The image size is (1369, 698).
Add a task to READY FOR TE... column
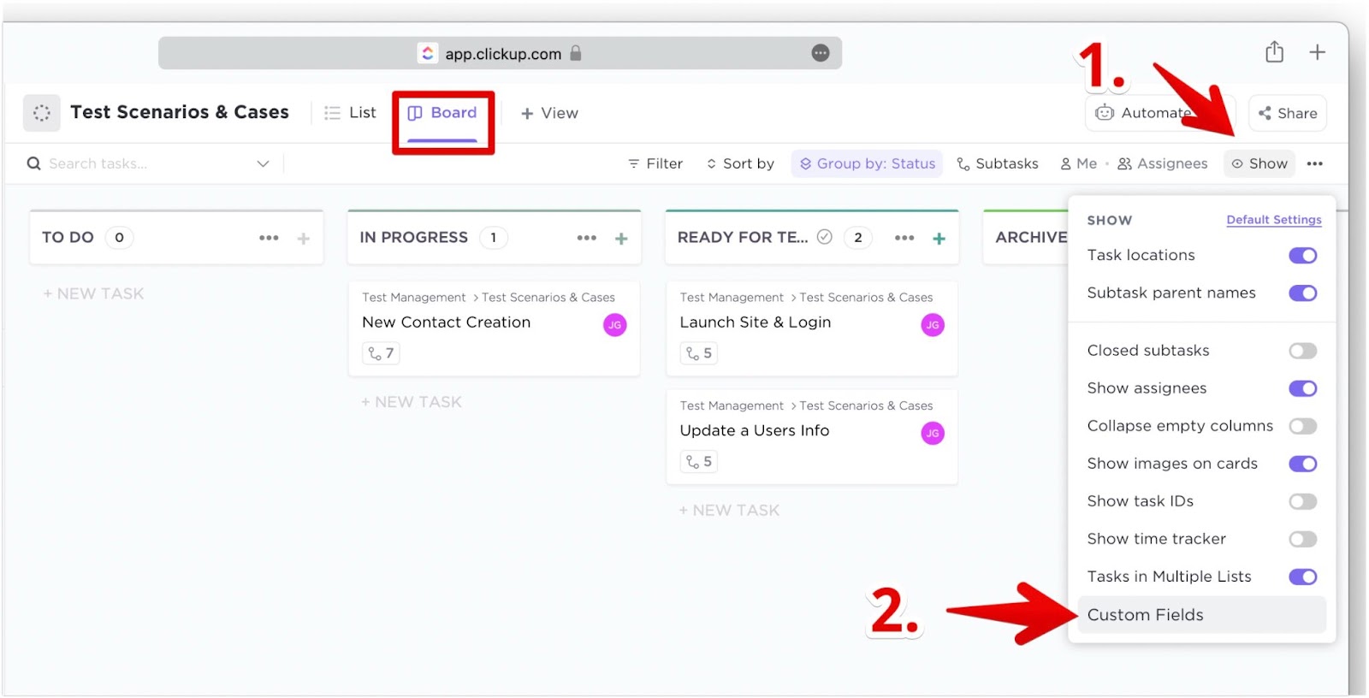pyautogui.click(x=939, y=239)
